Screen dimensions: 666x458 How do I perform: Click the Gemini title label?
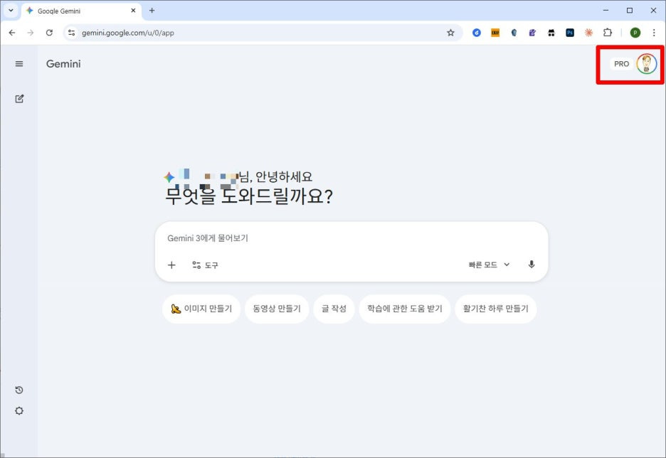(63, 64)
